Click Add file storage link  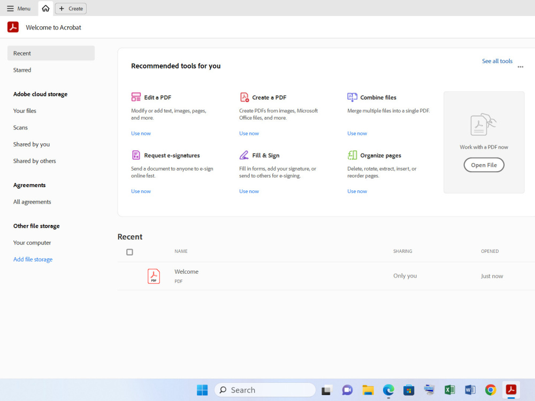[33, 259]
